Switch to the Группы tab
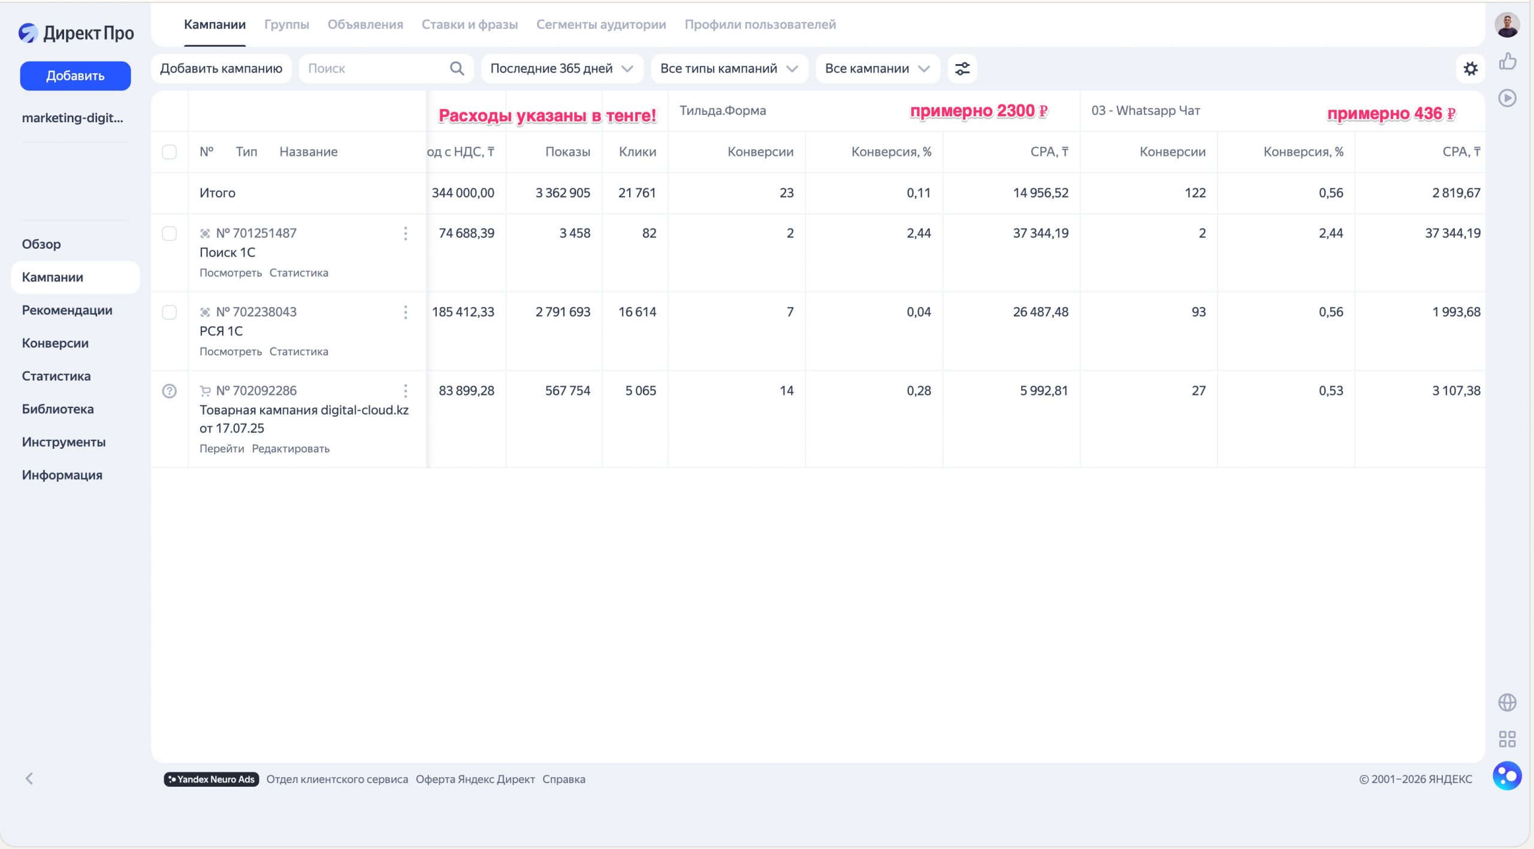The image size is (1534, 849). point(286,25)
